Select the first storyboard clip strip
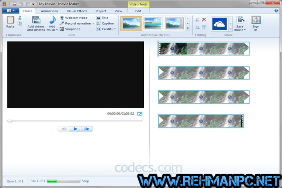Screen dimensions: 282x188 point(204,49)
